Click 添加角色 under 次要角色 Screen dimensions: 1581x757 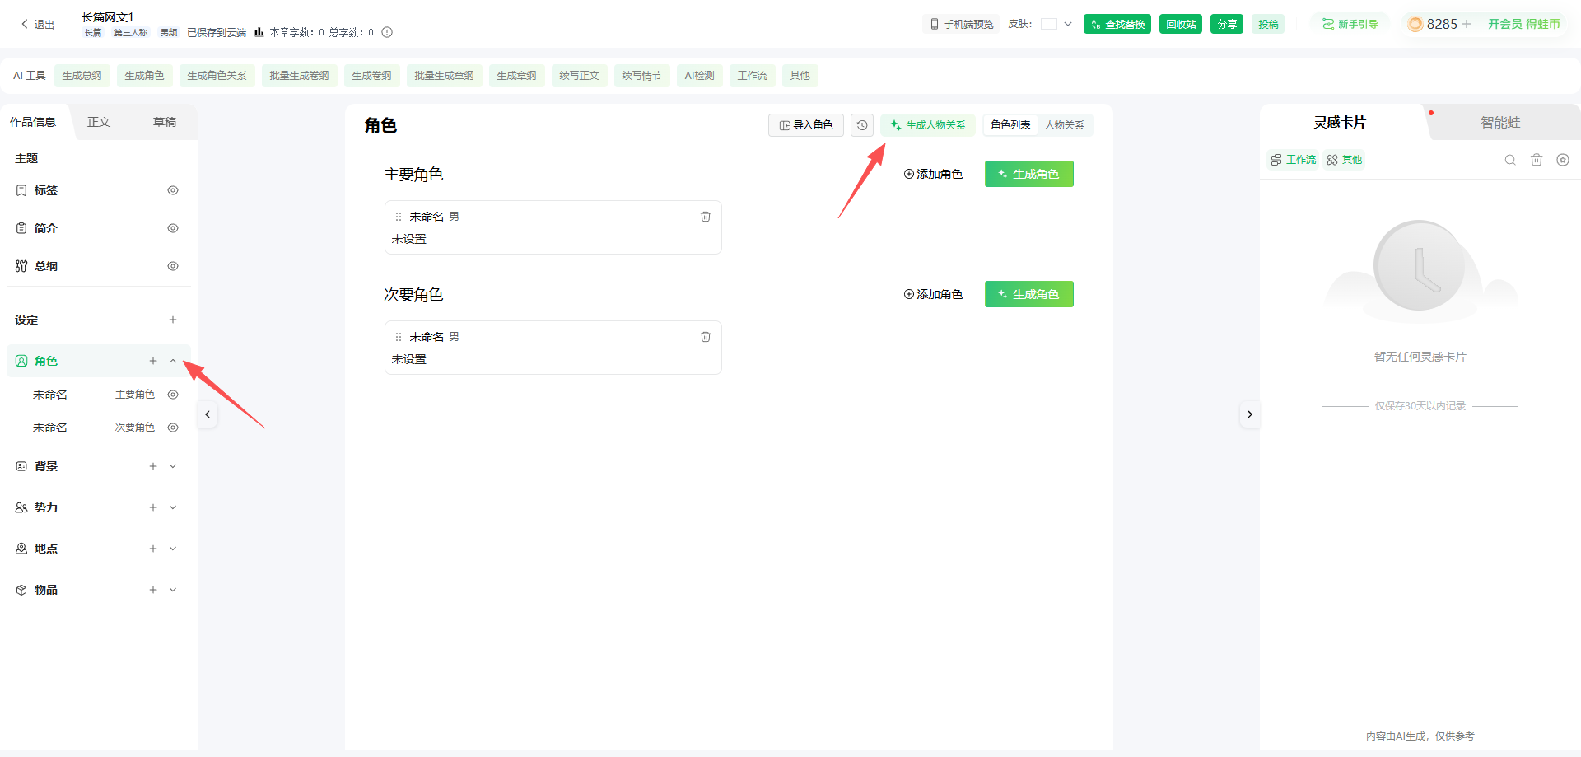click(x=933, y=294)
